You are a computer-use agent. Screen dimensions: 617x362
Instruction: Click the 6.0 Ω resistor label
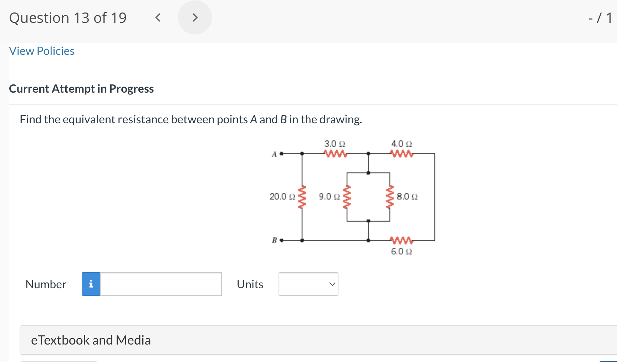click(401, 252)
